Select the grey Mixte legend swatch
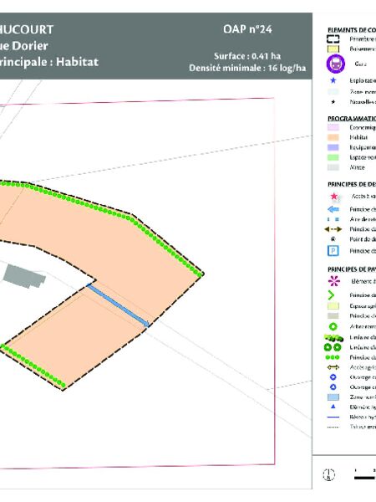Viewport: 376px width, 502px height. [333, 167]
